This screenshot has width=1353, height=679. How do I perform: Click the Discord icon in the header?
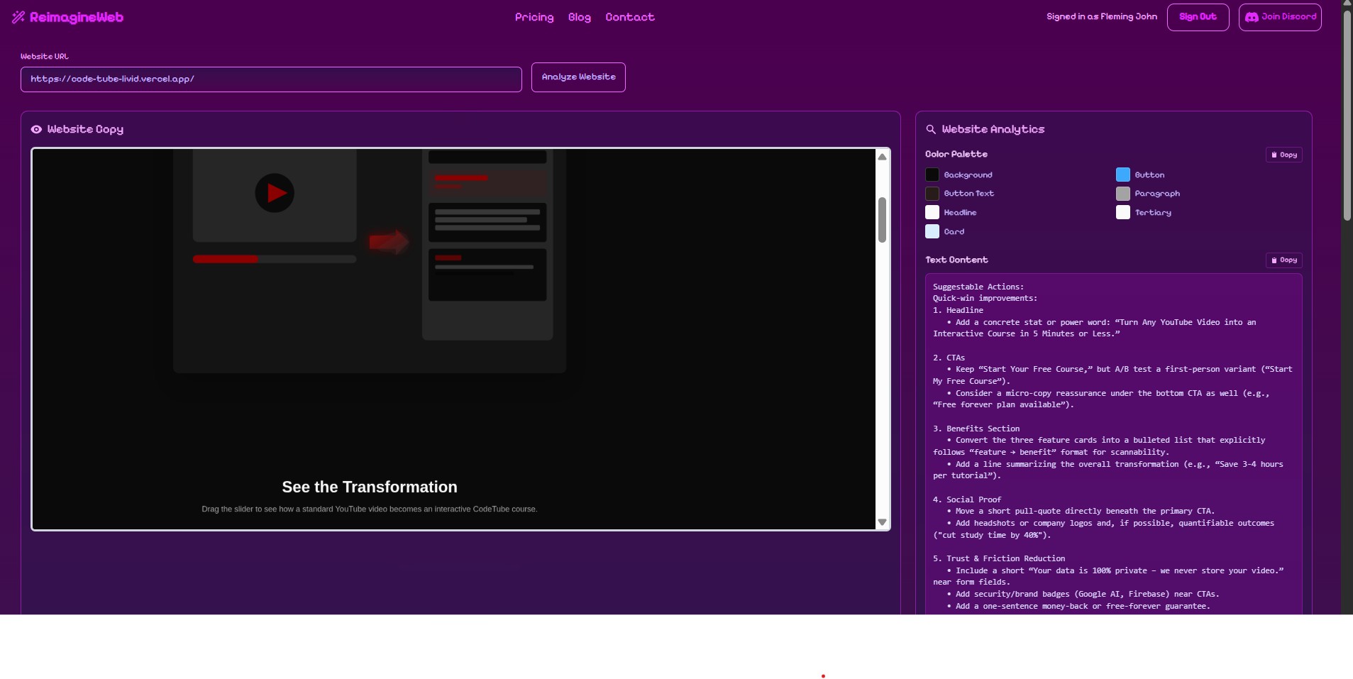coord(1252,17)
